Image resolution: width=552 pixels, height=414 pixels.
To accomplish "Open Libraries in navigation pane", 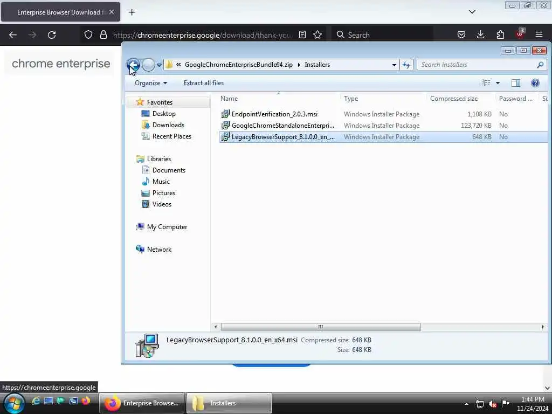I will click(x=159, y=159).
